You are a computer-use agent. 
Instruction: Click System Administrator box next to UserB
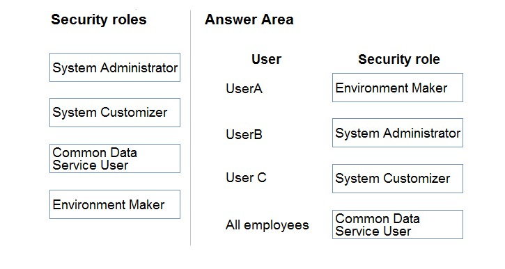(398, 133)
